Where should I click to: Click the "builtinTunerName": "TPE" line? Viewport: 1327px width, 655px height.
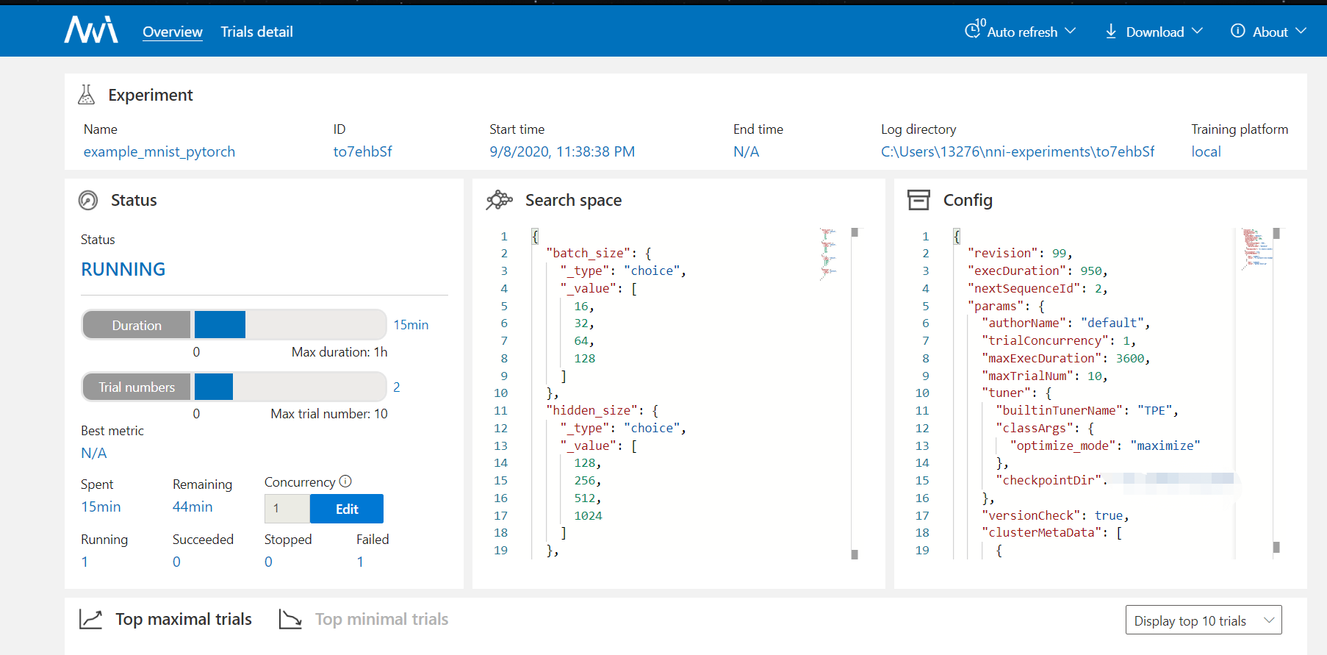tap(1087, 410)
